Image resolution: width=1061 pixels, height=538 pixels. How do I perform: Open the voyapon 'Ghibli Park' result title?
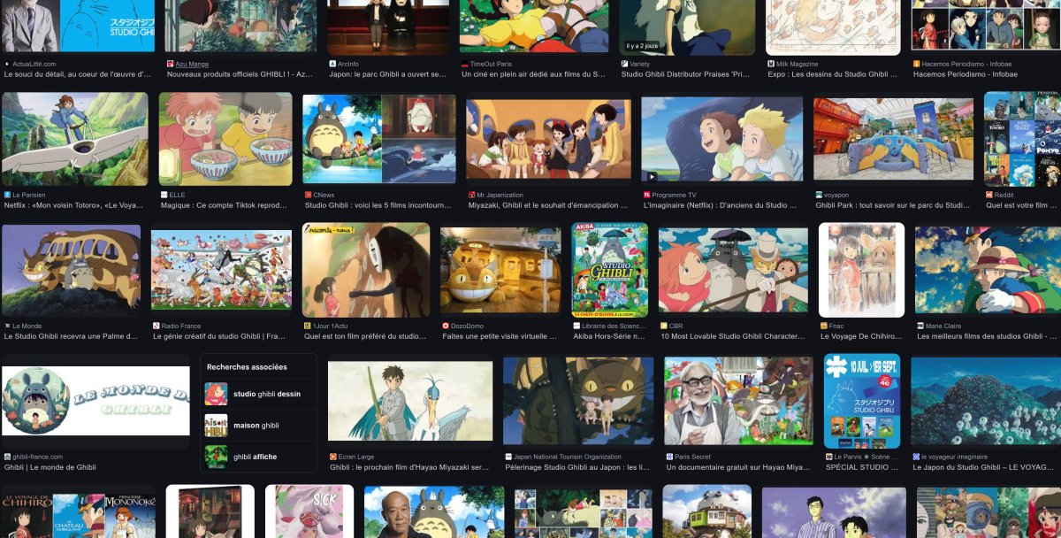897,205
